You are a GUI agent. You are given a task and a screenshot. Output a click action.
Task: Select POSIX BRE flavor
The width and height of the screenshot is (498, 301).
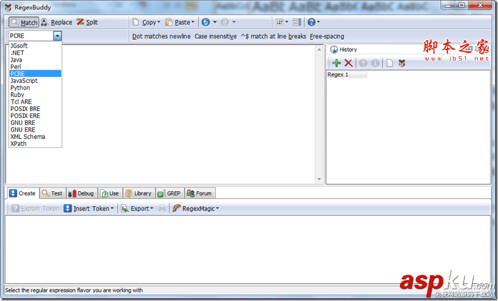pos(35,109)
